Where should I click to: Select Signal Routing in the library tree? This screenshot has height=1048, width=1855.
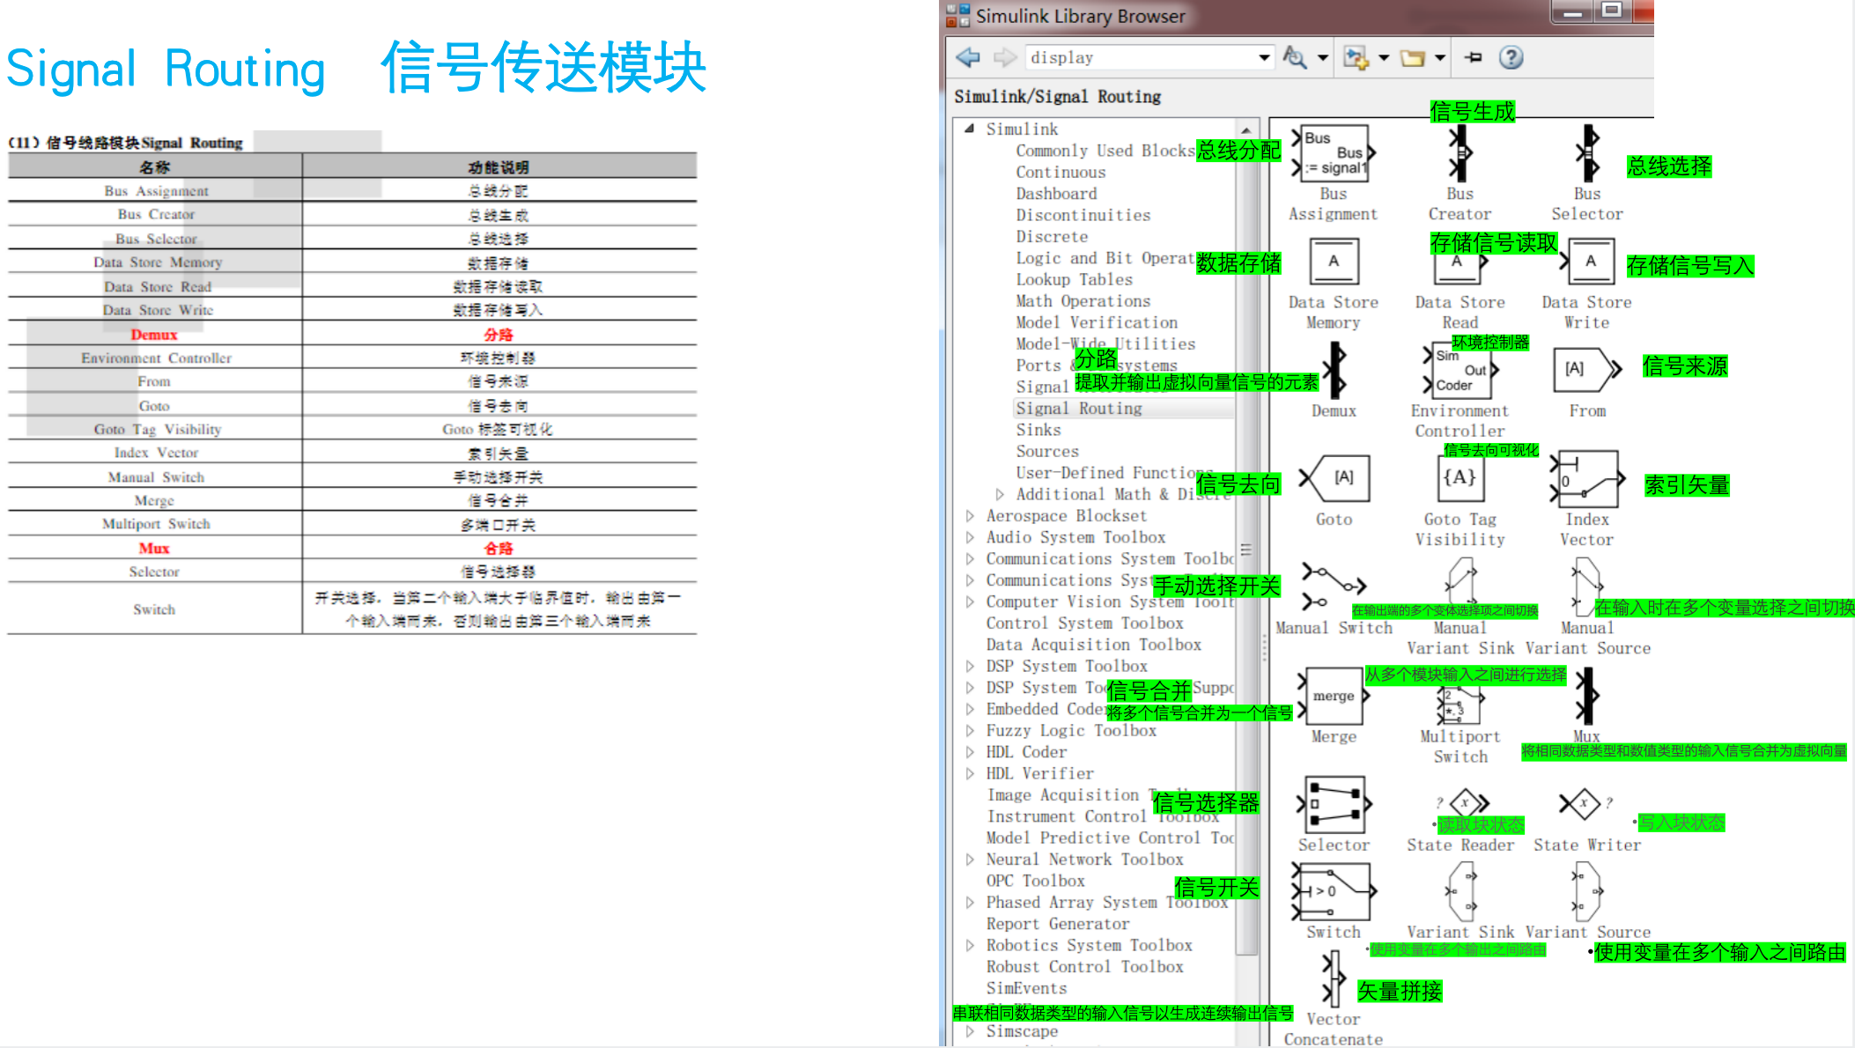pyautogui.click(x=1080, y=408)
